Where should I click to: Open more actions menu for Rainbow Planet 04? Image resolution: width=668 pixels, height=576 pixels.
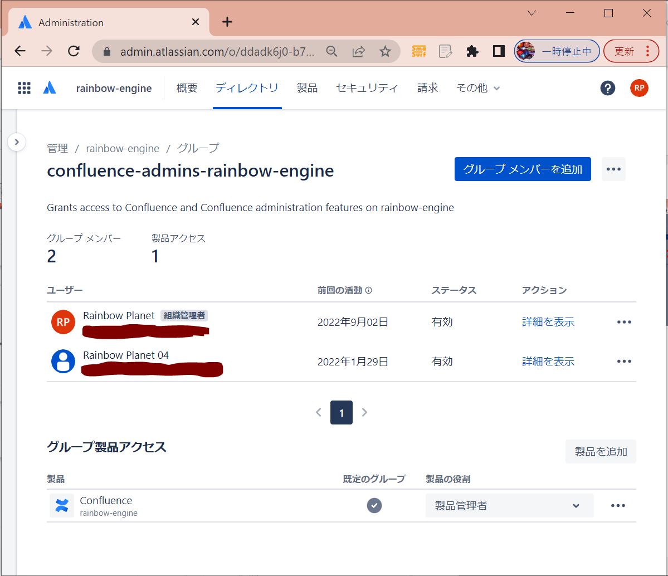(x=624, y=362)
